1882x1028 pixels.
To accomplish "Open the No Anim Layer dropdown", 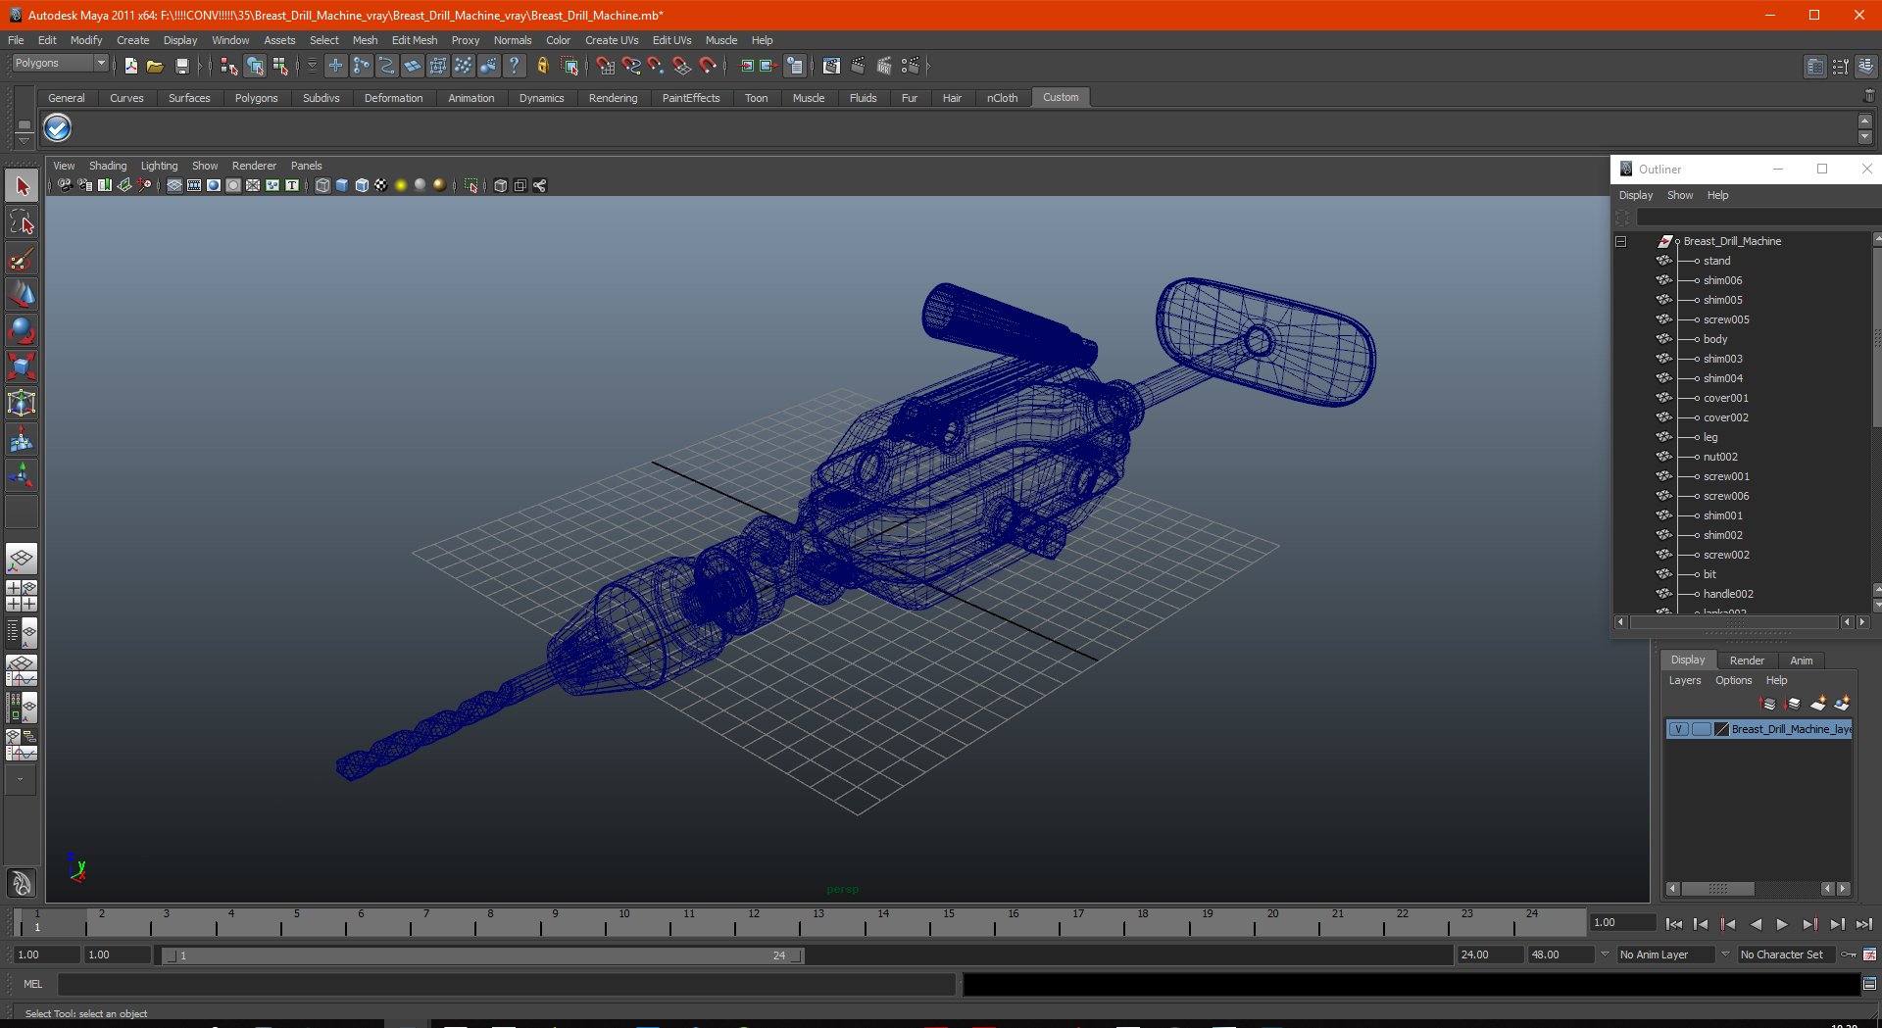I will pos(1665,955).
